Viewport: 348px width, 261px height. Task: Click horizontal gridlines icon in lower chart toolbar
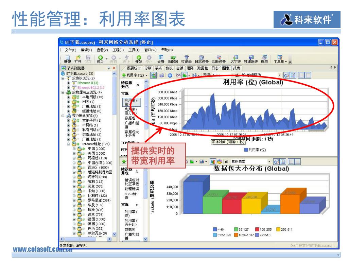pos(298,161)
